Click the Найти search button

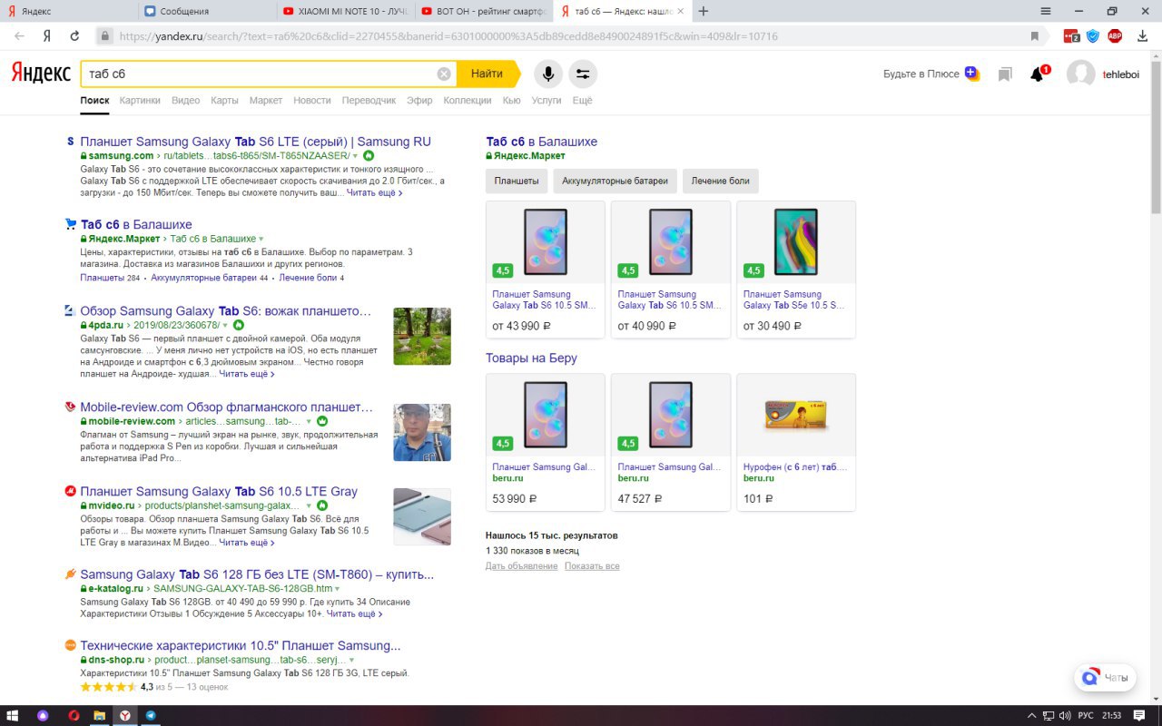click(x=487, y=74)
